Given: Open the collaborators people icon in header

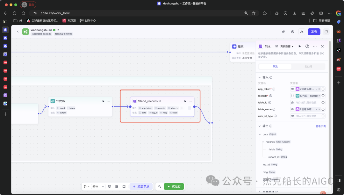Looking at the screenshot, I should [302, 32].
